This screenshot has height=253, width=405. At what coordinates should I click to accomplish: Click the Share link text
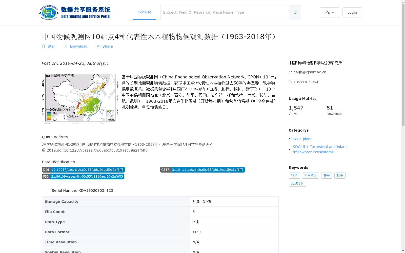click(108, 46)
